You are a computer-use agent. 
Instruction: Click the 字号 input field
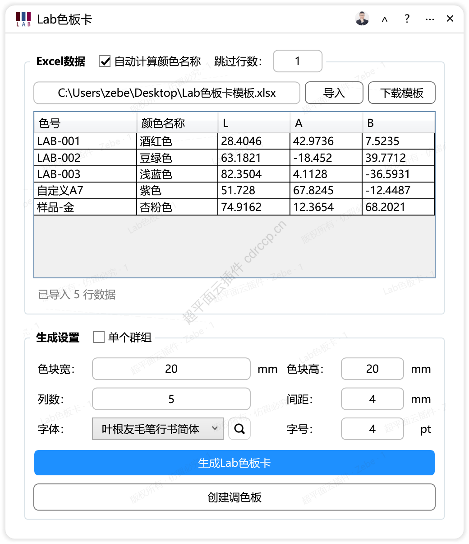(x=372, y=429)
